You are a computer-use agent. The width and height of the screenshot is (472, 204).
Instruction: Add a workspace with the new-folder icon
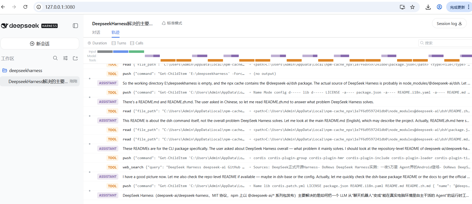click(x=75, y=58)
